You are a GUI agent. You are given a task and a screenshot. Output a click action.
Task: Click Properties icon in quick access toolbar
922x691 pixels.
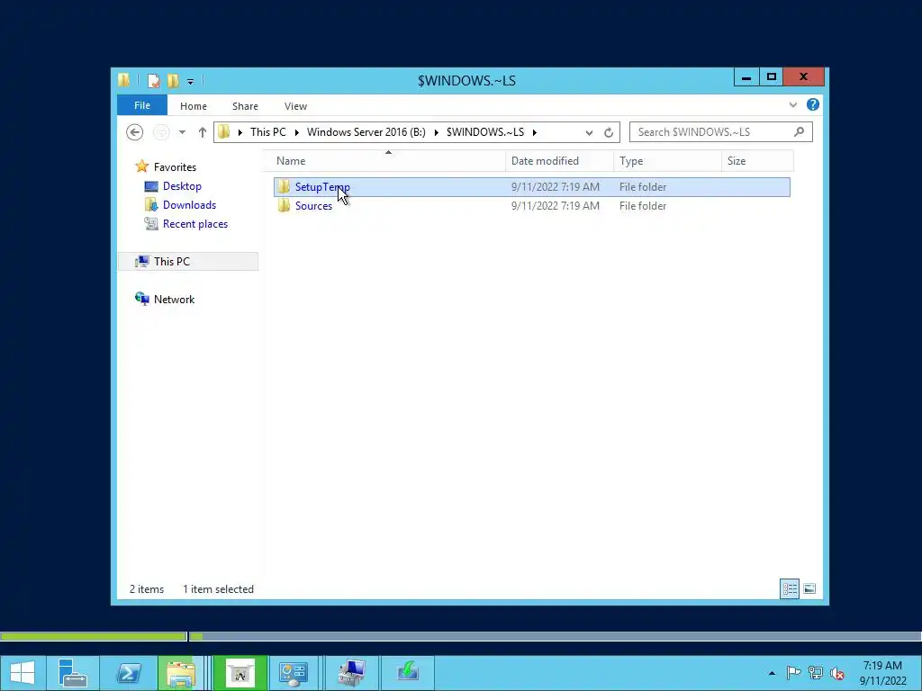153,80
